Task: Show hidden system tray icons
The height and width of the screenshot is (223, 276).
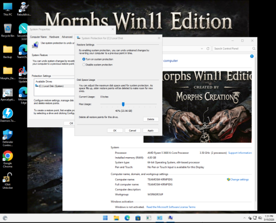Action: pos(245,218)
